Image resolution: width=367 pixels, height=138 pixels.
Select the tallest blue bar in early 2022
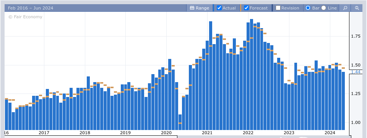(252, 75)
